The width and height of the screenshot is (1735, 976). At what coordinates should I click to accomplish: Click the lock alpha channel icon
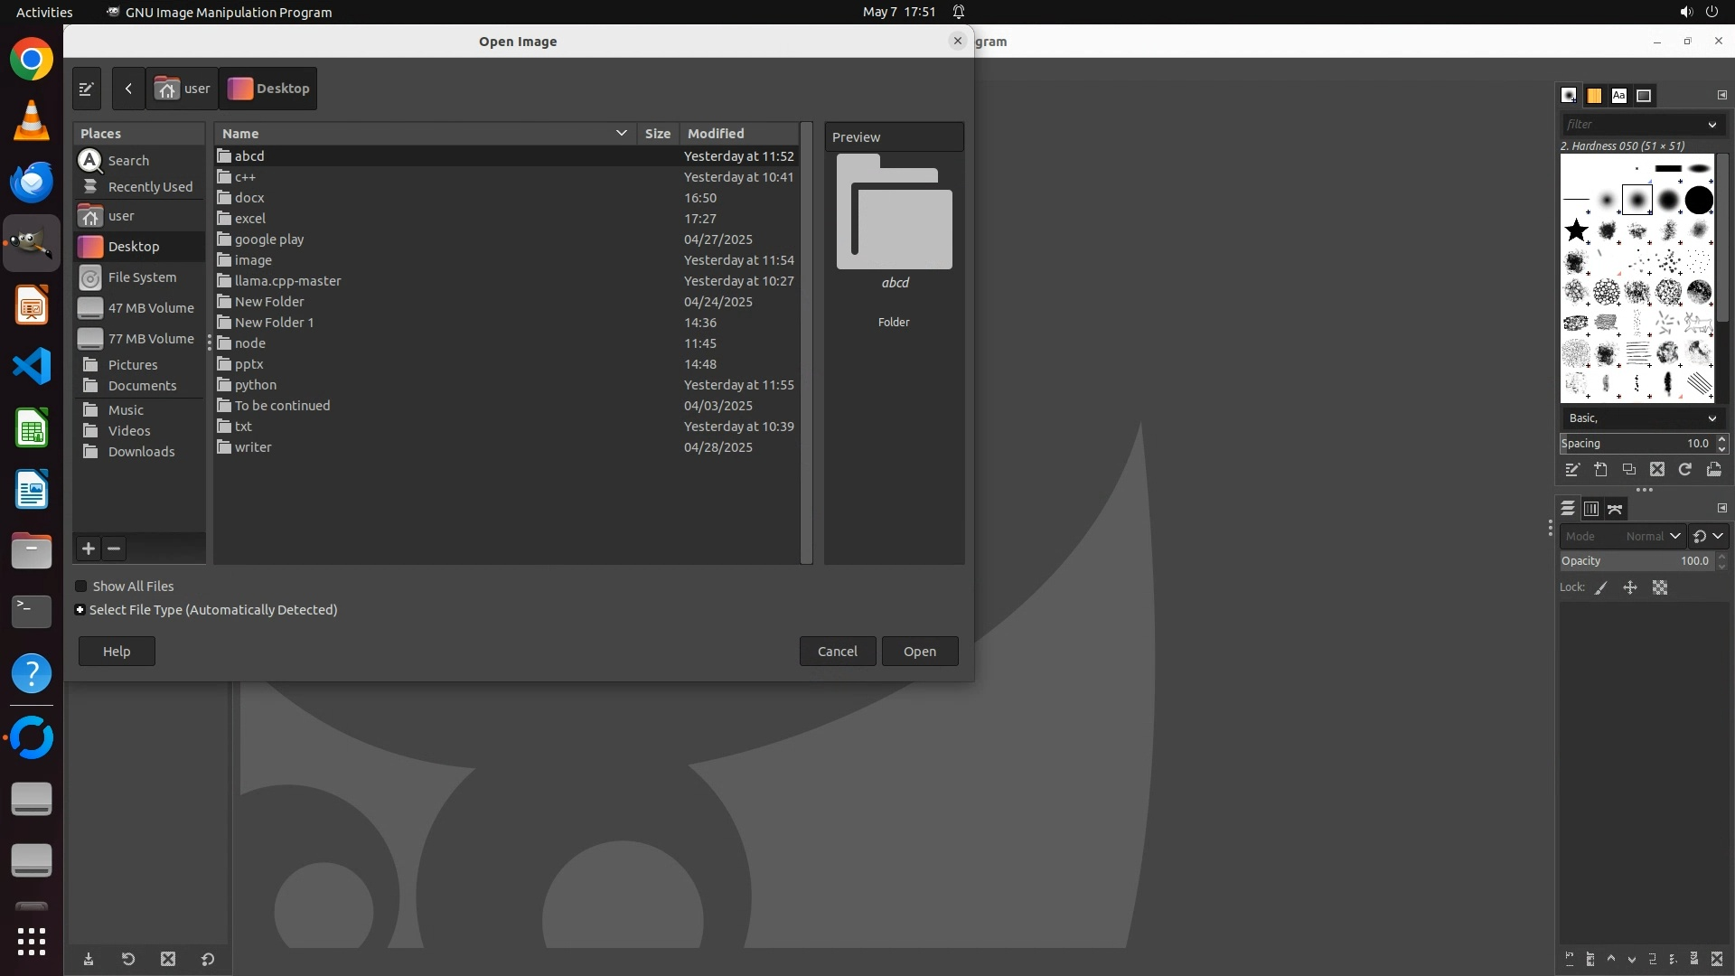click(x=1660, y=587)
